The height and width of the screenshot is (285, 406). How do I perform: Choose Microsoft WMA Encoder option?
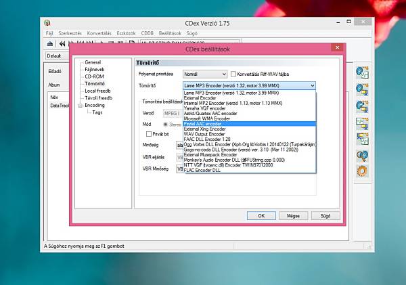[249, 118]
